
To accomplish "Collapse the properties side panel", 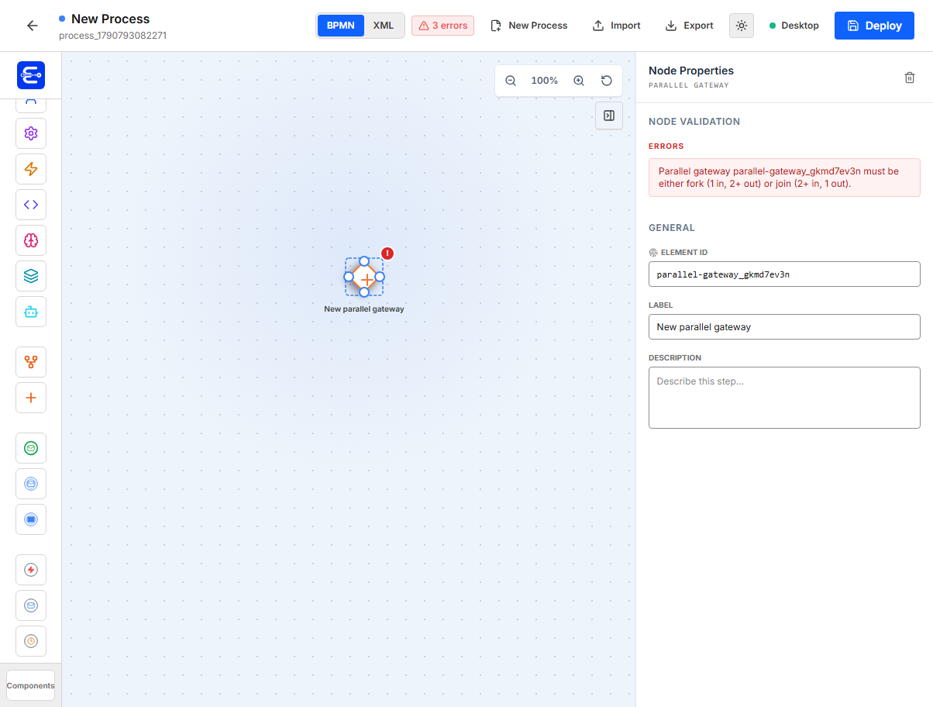I will pyautogui.click(x=609, y=116).
